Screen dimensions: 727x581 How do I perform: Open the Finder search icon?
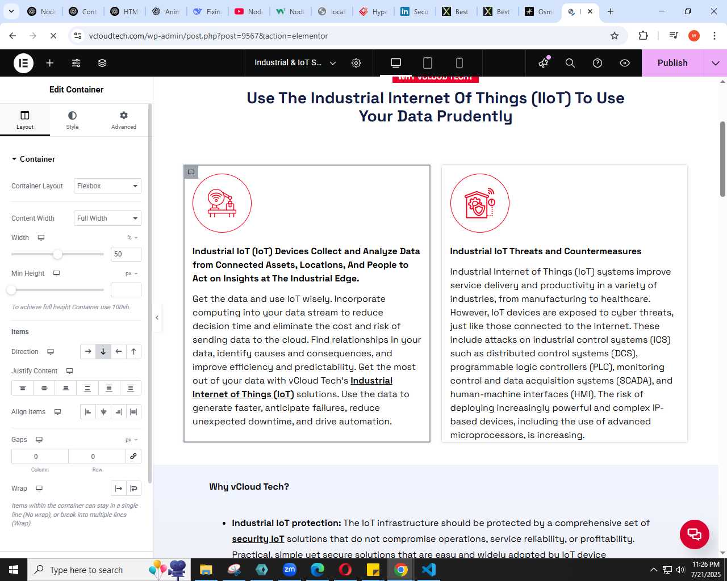coord(570,63)
